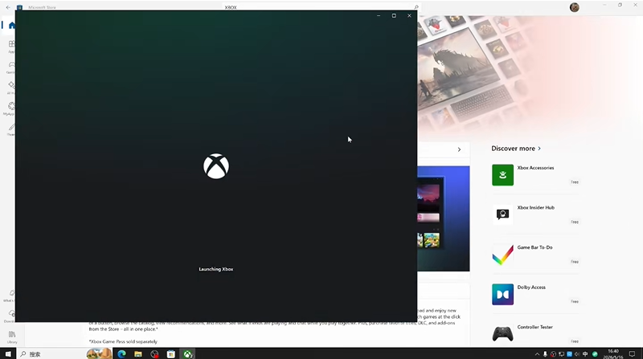Open Game Bar To-Do app icon
This screenshot has width=643, height=359.
(502, 255)
